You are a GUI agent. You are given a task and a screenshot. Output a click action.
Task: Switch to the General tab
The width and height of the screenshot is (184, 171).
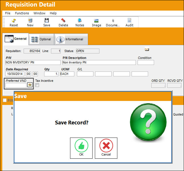[x=15, y=39]
